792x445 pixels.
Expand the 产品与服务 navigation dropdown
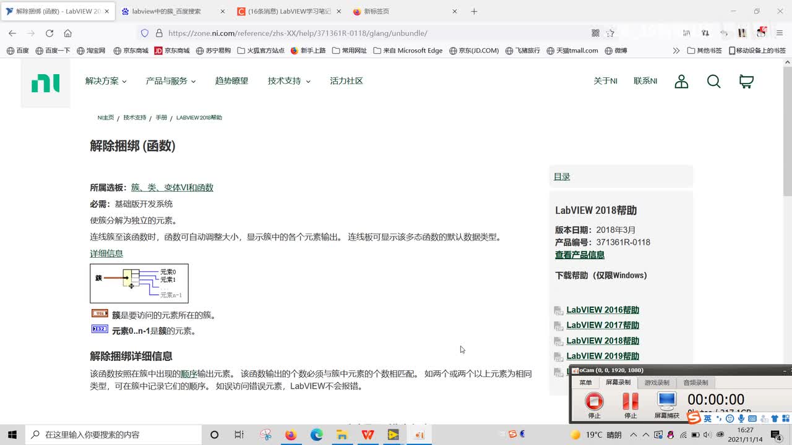[171, 81]
